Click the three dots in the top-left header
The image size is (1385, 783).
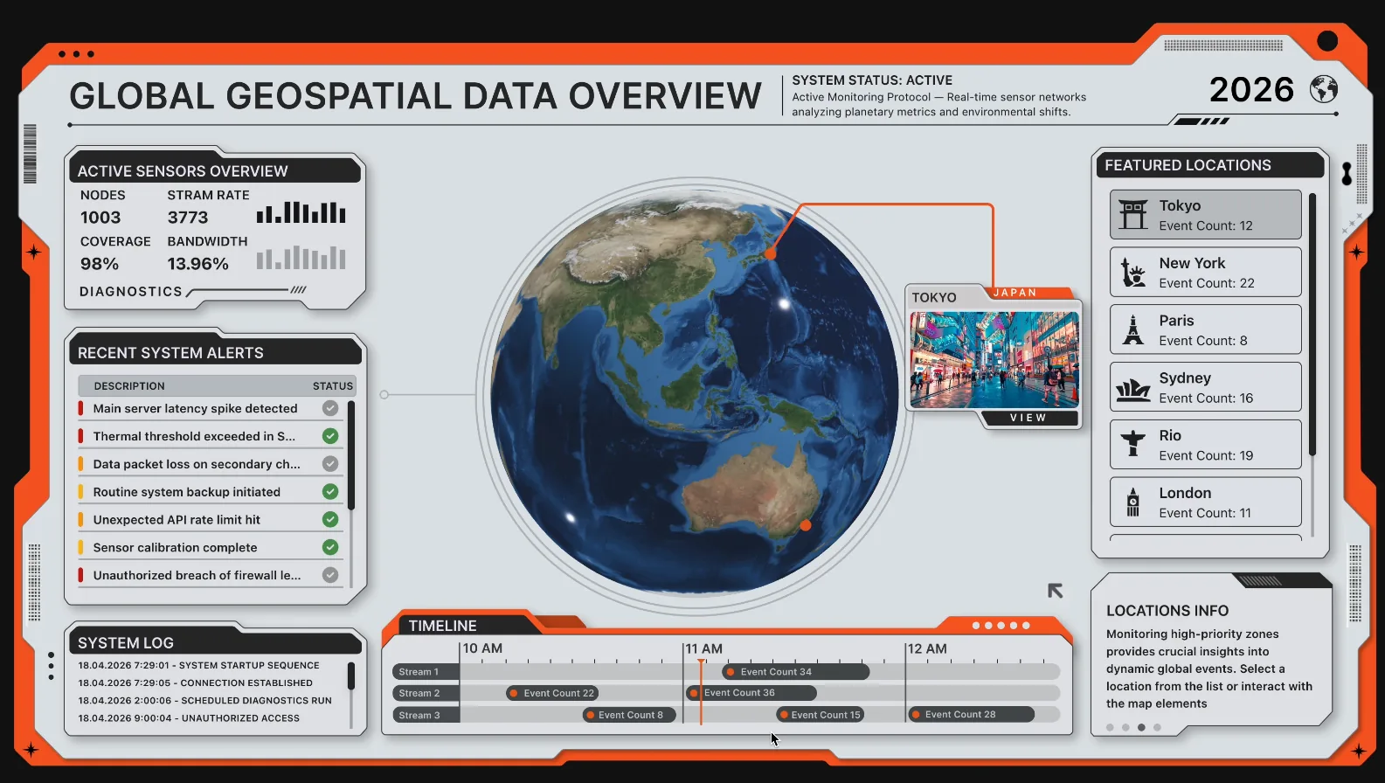(x=76, y=54)
